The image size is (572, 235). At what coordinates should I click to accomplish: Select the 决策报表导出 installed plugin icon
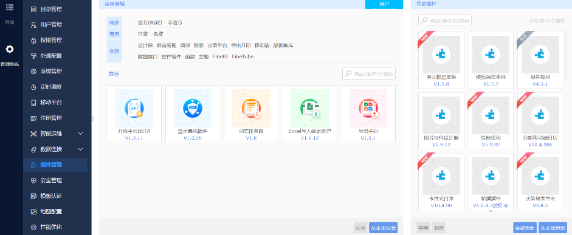540,176
